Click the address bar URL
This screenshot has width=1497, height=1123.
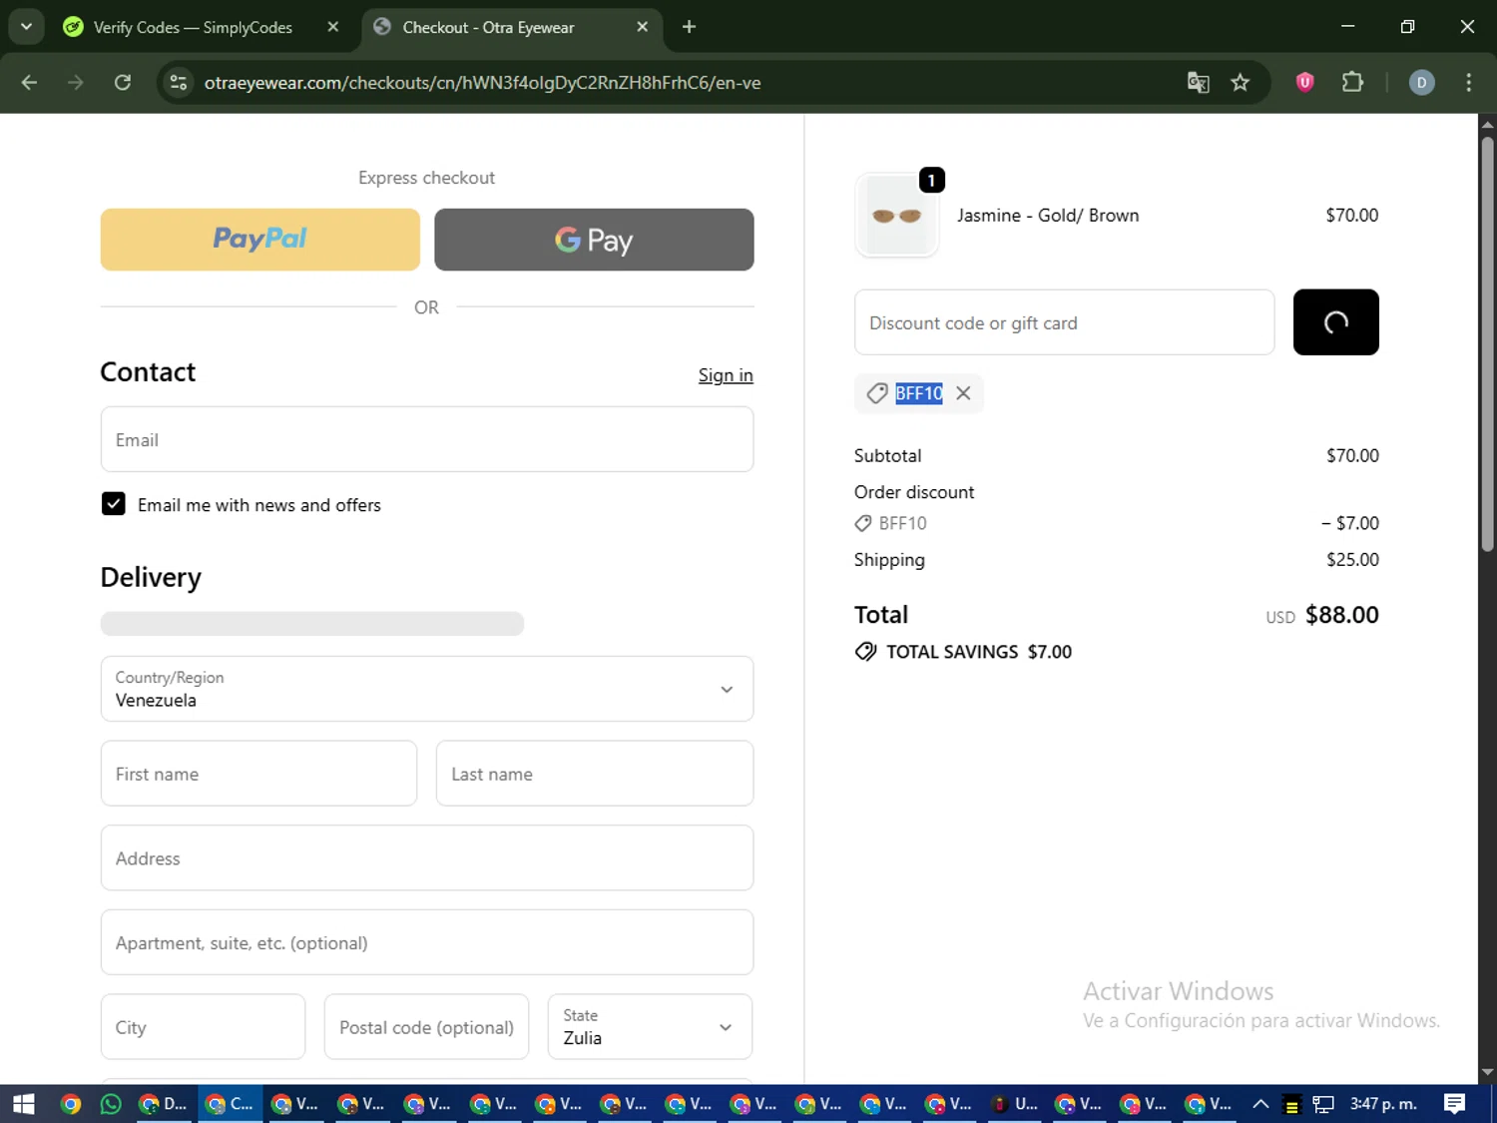tap(482, 83)
